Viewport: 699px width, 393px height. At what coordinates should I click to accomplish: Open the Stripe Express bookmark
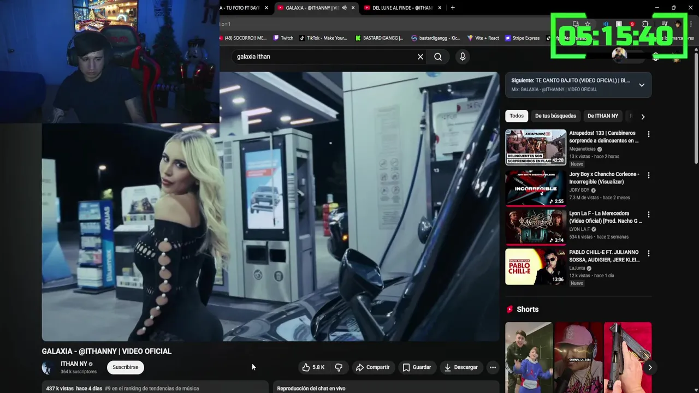(x=523, y=38)
